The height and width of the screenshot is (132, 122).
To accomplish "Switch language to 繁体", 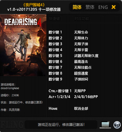I will [x=90, y=7].
